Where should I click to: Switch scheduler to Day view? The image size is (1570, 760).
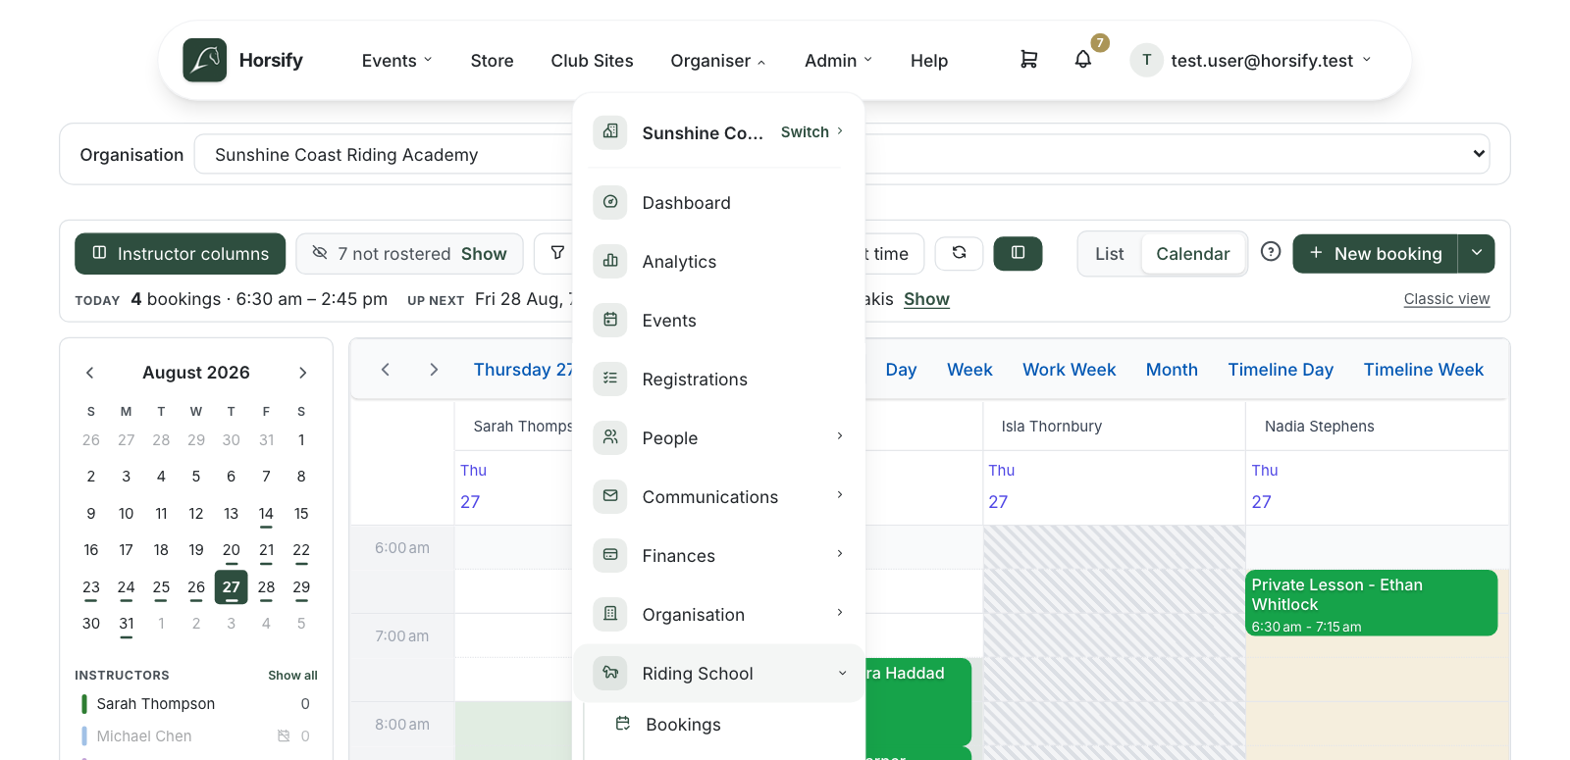pyautogui.click(x=901, y=370)
